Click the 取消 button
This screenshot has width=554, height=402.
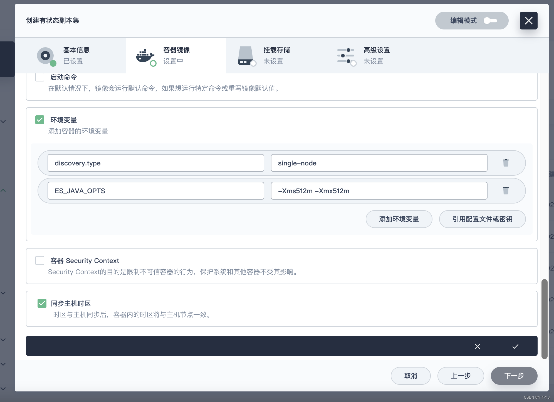tap(410, 376)
